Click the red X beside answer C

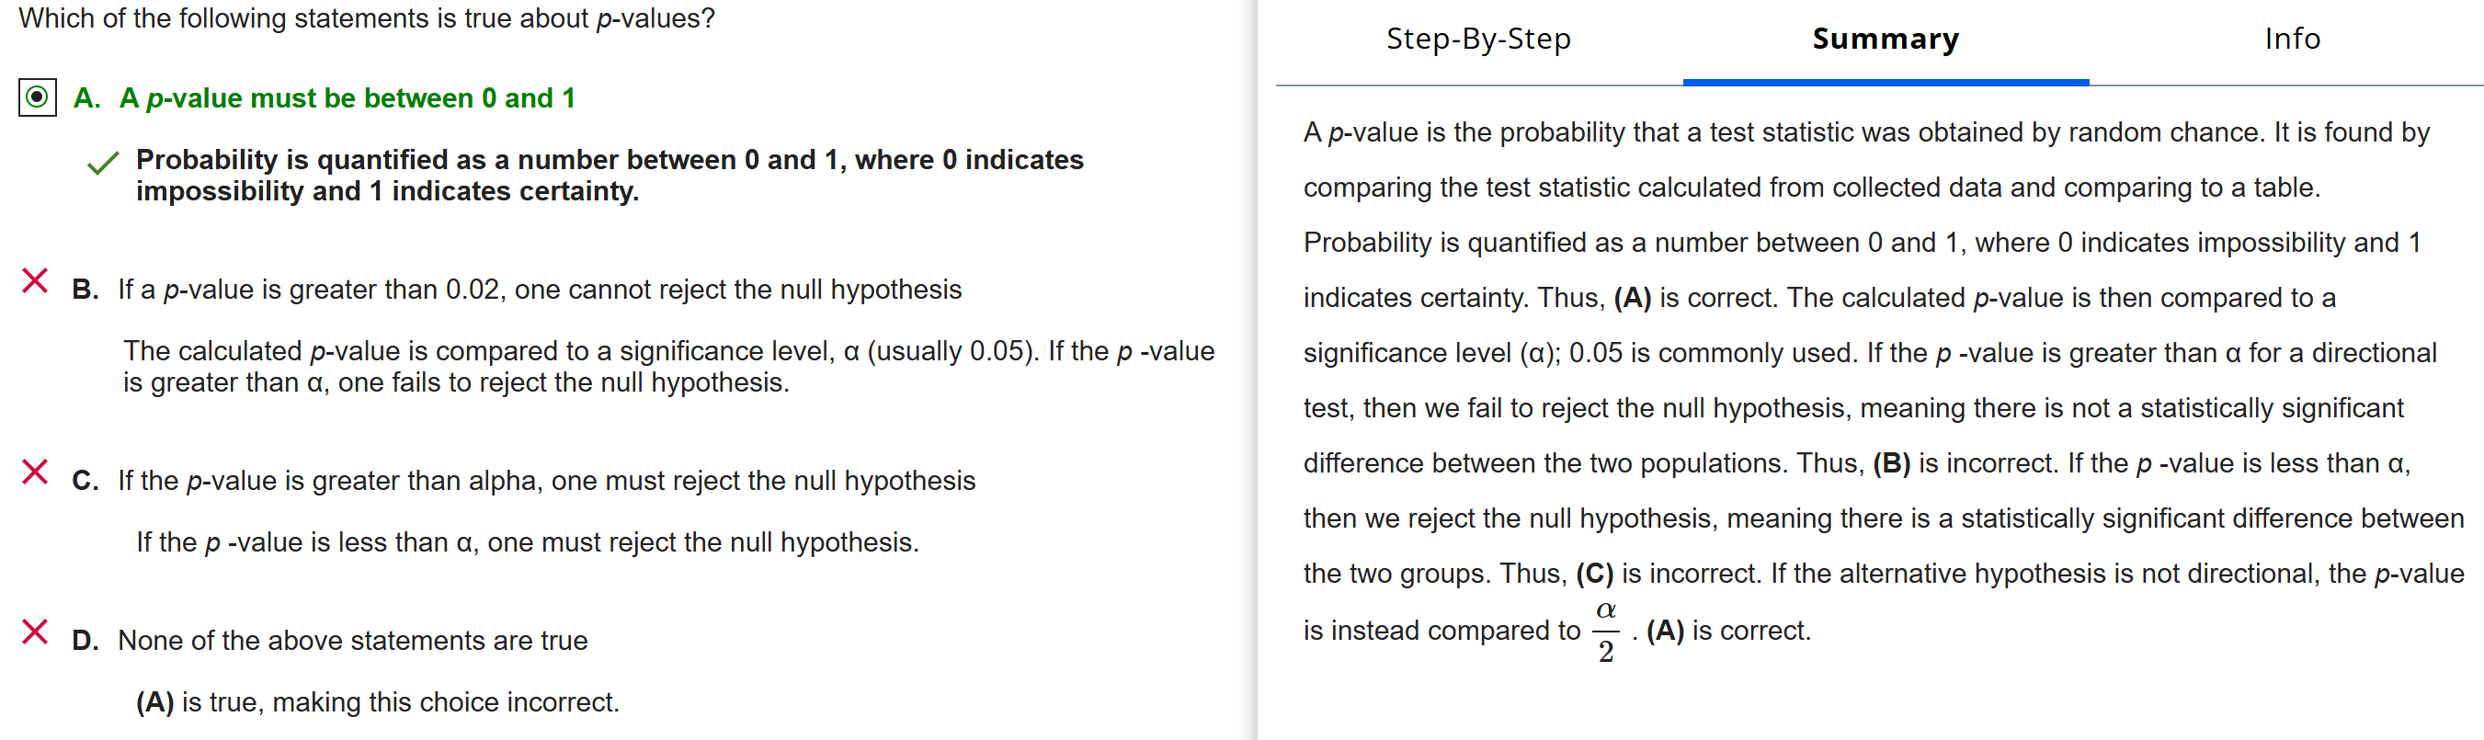click(35, 472)
